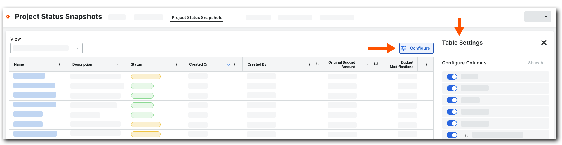562x145 pixels.
Task: Sort by the Name column header
Action: pyautogui.click(x=19, y=64)
